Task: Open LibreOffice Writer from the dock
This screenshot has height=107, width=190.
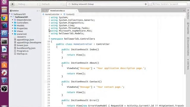Action: click(x=4, y=49)
